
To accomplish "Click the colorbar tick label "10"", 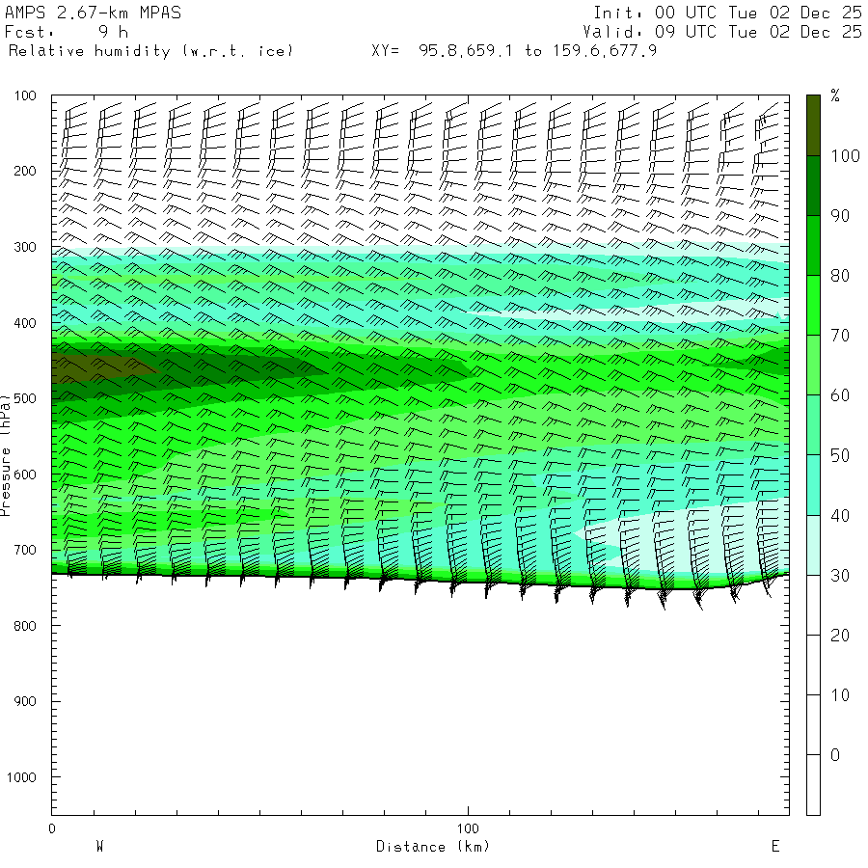I will (x=840, y=695).
